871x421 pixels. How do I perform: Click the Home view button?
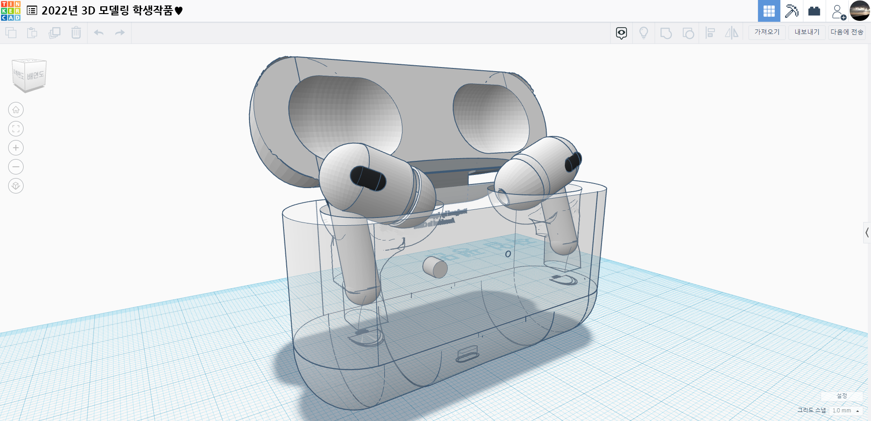16,110
